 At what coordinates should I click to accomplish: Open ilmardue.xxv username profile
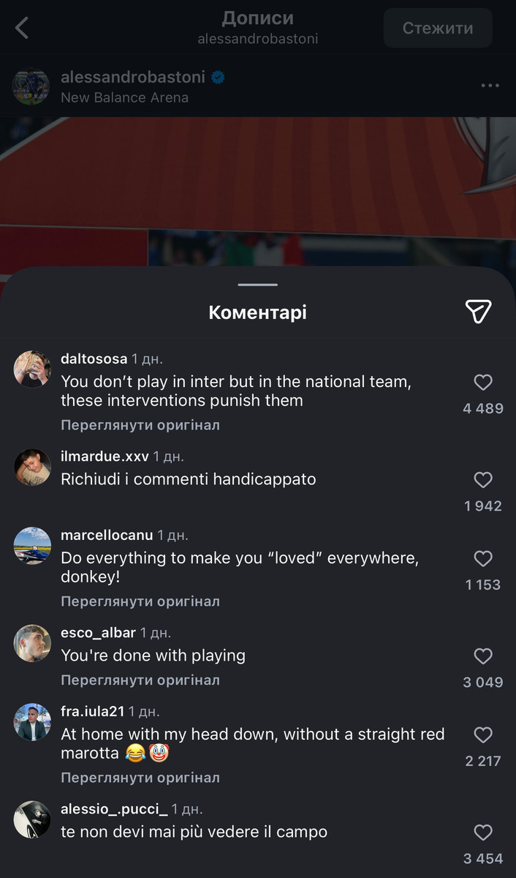point(105,457)
